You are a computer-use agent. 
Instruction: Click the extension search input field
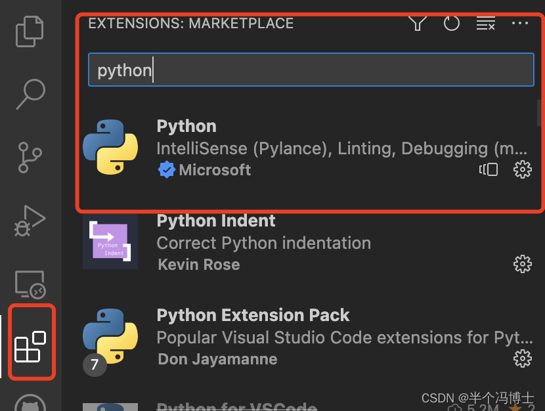311,70
